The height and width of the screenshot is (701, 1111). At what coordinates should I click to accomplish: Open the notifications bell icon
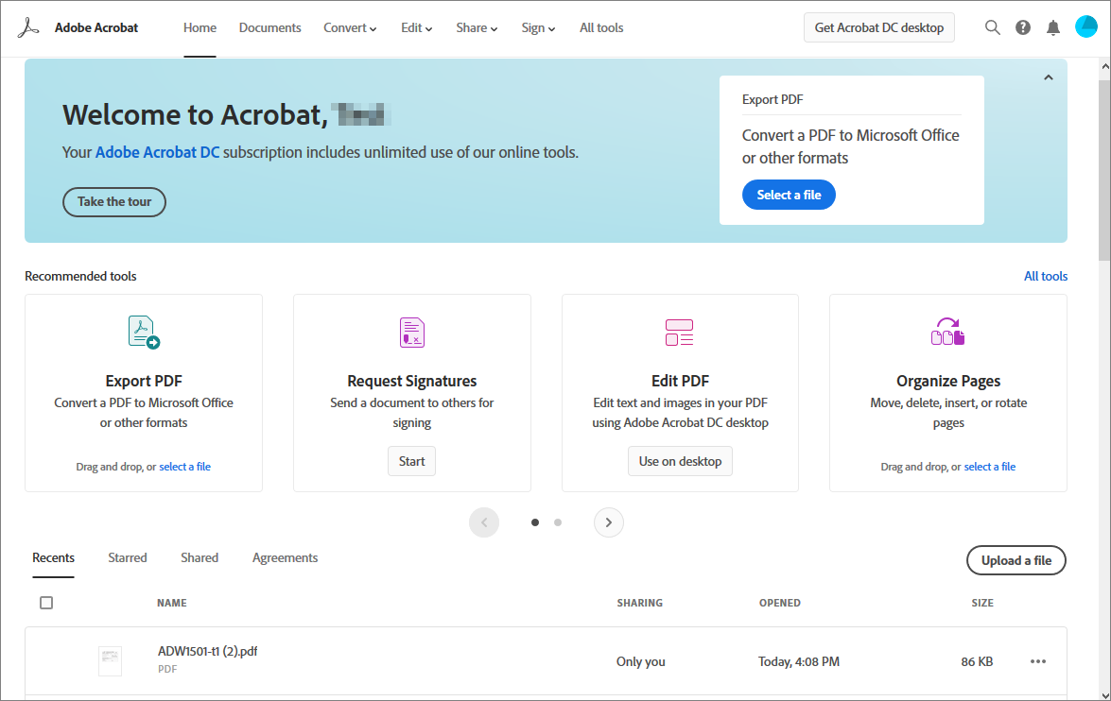(x=1052, y=27)
